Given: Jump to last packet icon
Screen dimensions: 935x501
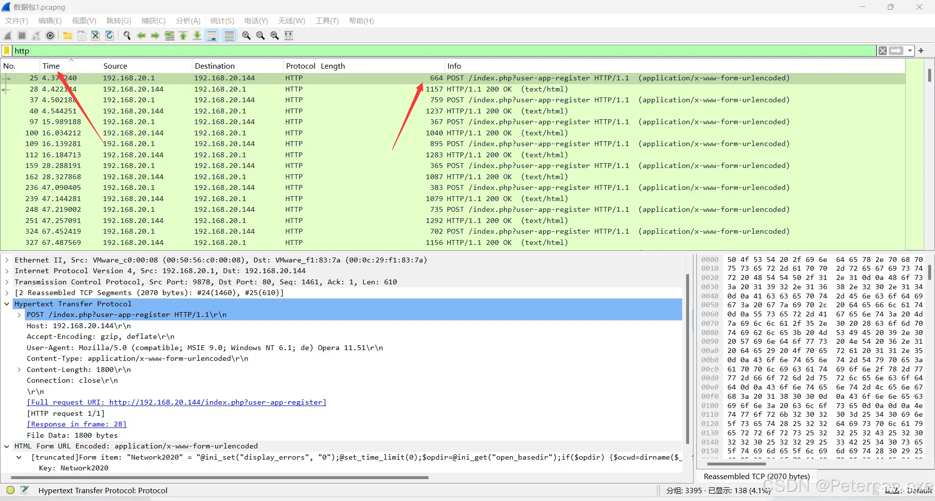Looking at the screenshot, I should click(x=197, y=36).
